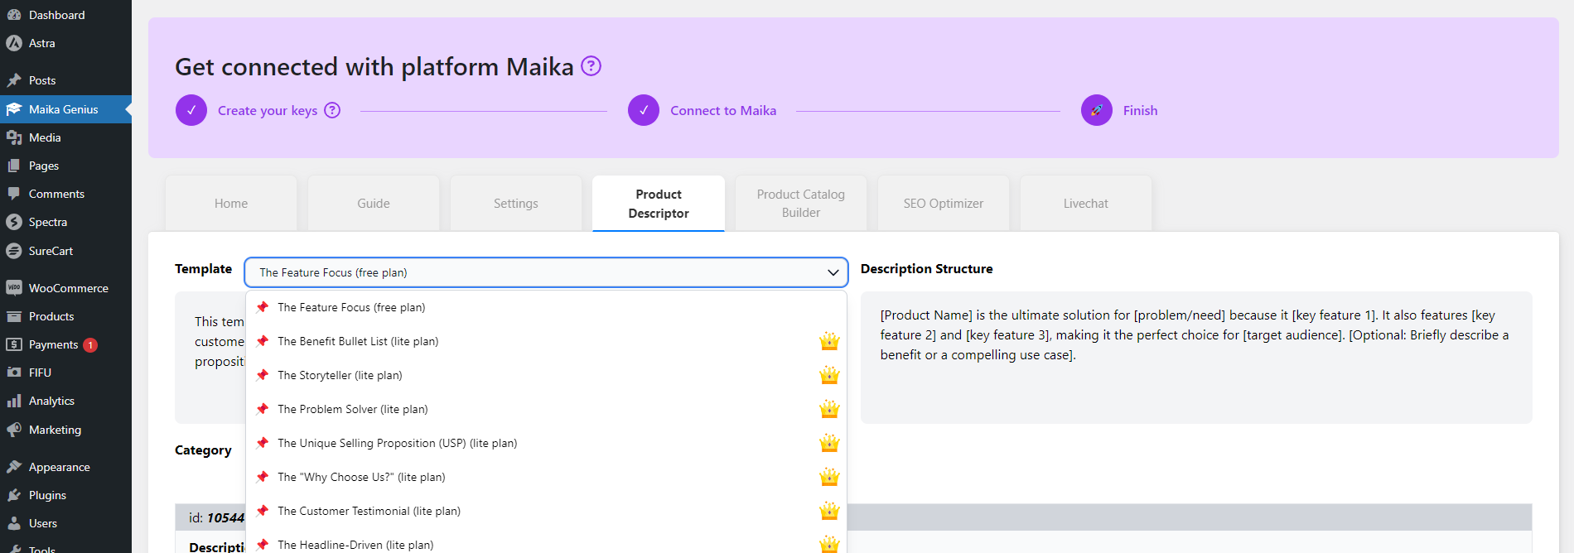Click the Create your keys checkmark circle
Screen dimensions: 1574x553
[x=191, y=110]
